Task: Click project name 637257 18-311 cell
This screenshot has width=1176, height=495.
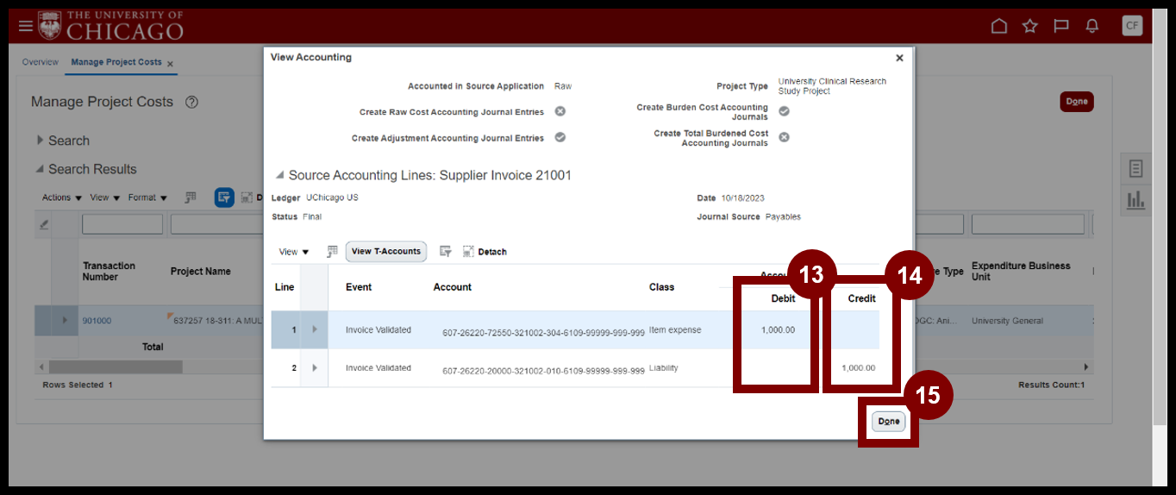Action: coord(217,321)
